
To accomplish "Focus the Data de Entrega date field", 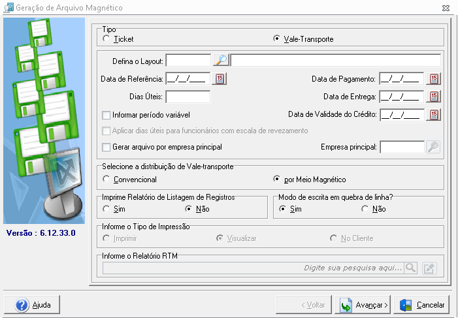I will (x=402, y=97).
